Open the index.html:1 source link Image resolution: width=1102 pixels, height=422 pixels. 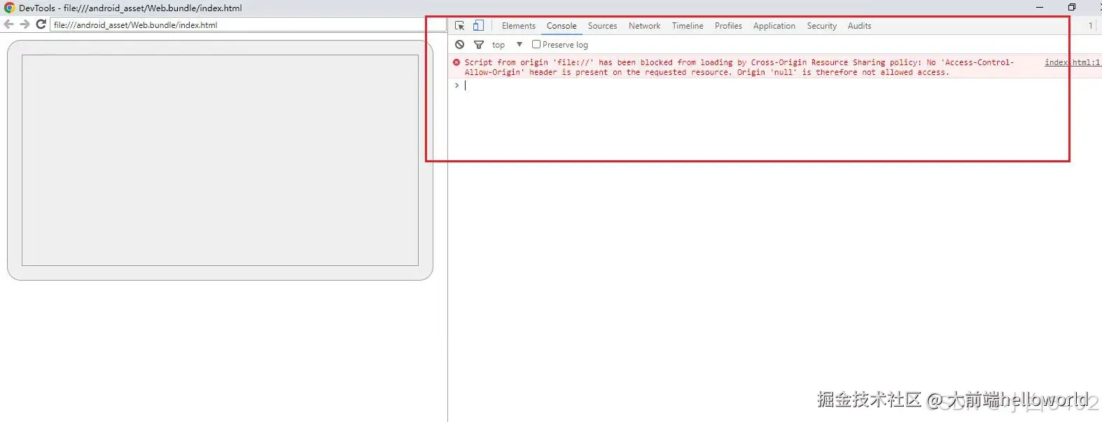point(1072,62)
